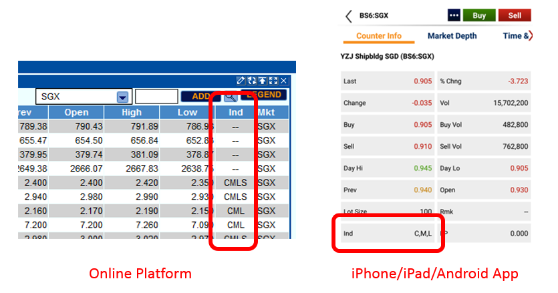
Task: Tap the Open value 0.930 in the app
Action: pos(519,190)
